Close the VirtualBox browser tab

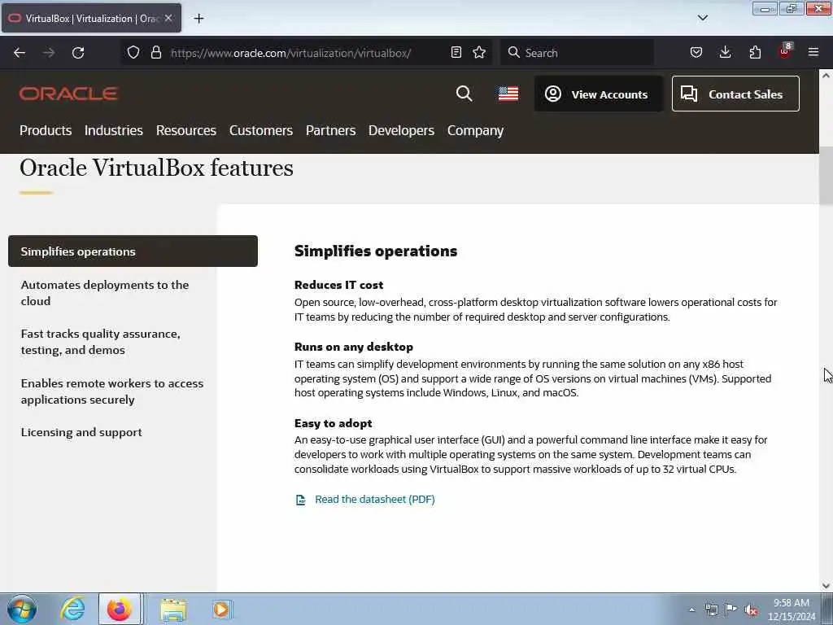coord(168,18)
